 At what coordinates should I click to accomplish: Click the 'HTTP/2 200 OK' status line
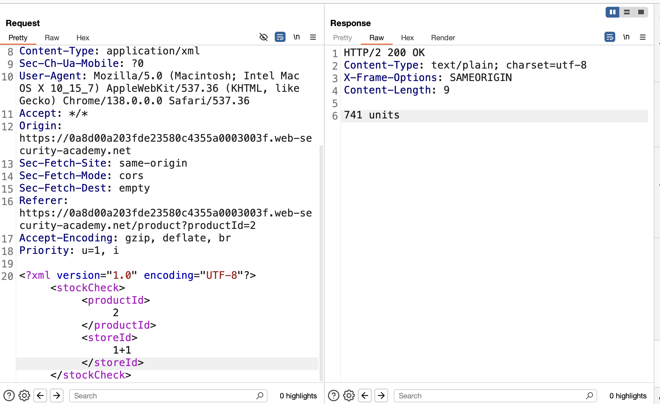coord(384,53)
